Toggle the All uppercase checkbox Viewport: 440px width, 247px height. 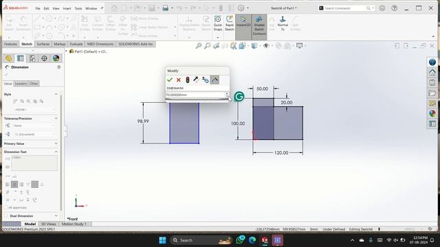(x=6, y=208)
